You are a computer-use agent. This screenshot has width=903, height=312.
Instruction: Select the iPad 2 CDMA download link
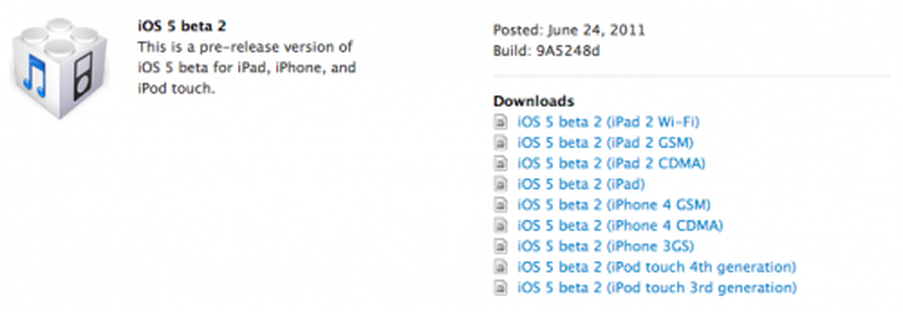point(611,163)
